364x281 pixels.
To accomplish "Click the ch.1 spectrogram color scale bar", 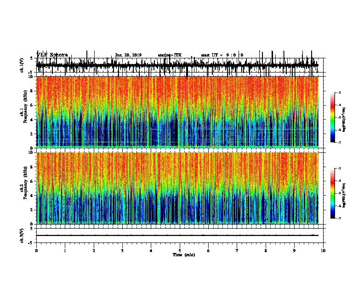I will 333,118.
